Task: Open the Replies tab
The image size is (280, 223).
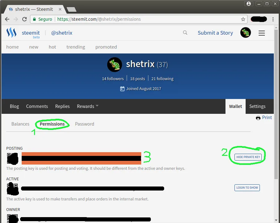Action: coord(62,106)
